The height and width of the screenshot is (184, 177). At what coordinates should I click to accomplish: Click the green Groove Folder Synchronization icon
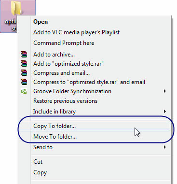coord(24,91)
